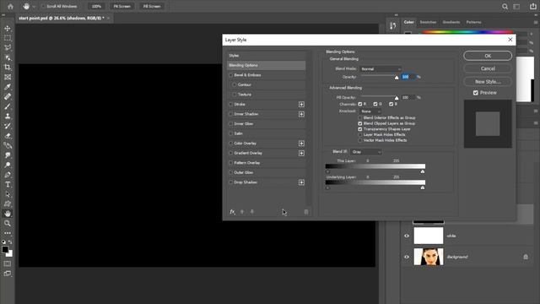Open the Knockout dropdown
Image resolution: width=540 pixels, height=304 pixels.
pos(370,111)
